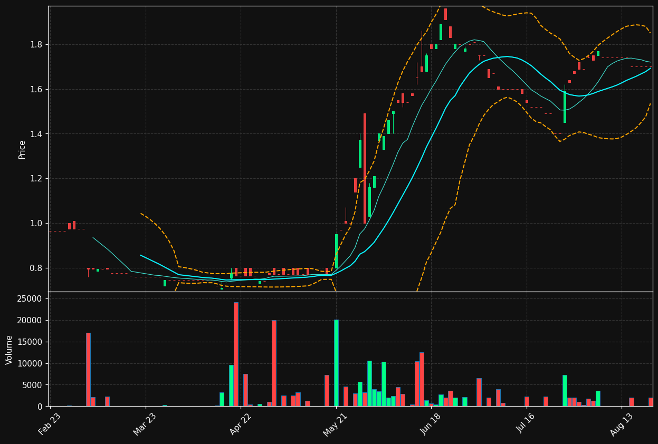
Task: Select the 1.2 price tick label
Action: (37, 179)
